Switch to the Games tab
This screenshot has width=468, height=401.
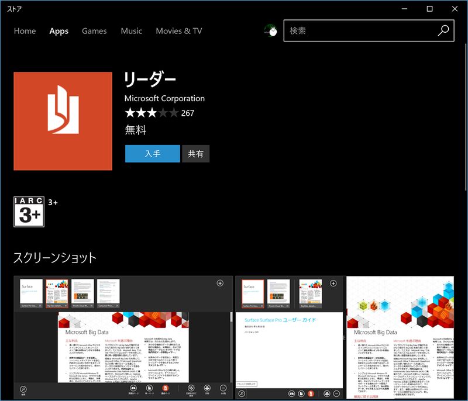click(x=94, y=31)
